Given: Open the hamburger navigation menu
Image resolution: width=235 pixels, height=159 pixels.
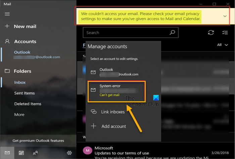Looking at the screenshot, I should tap(7, 14).
